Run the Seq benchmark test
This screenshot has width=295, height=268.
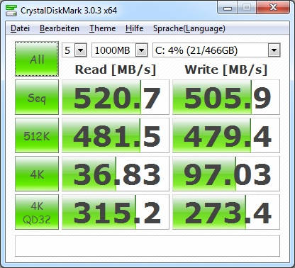point(37,97)
